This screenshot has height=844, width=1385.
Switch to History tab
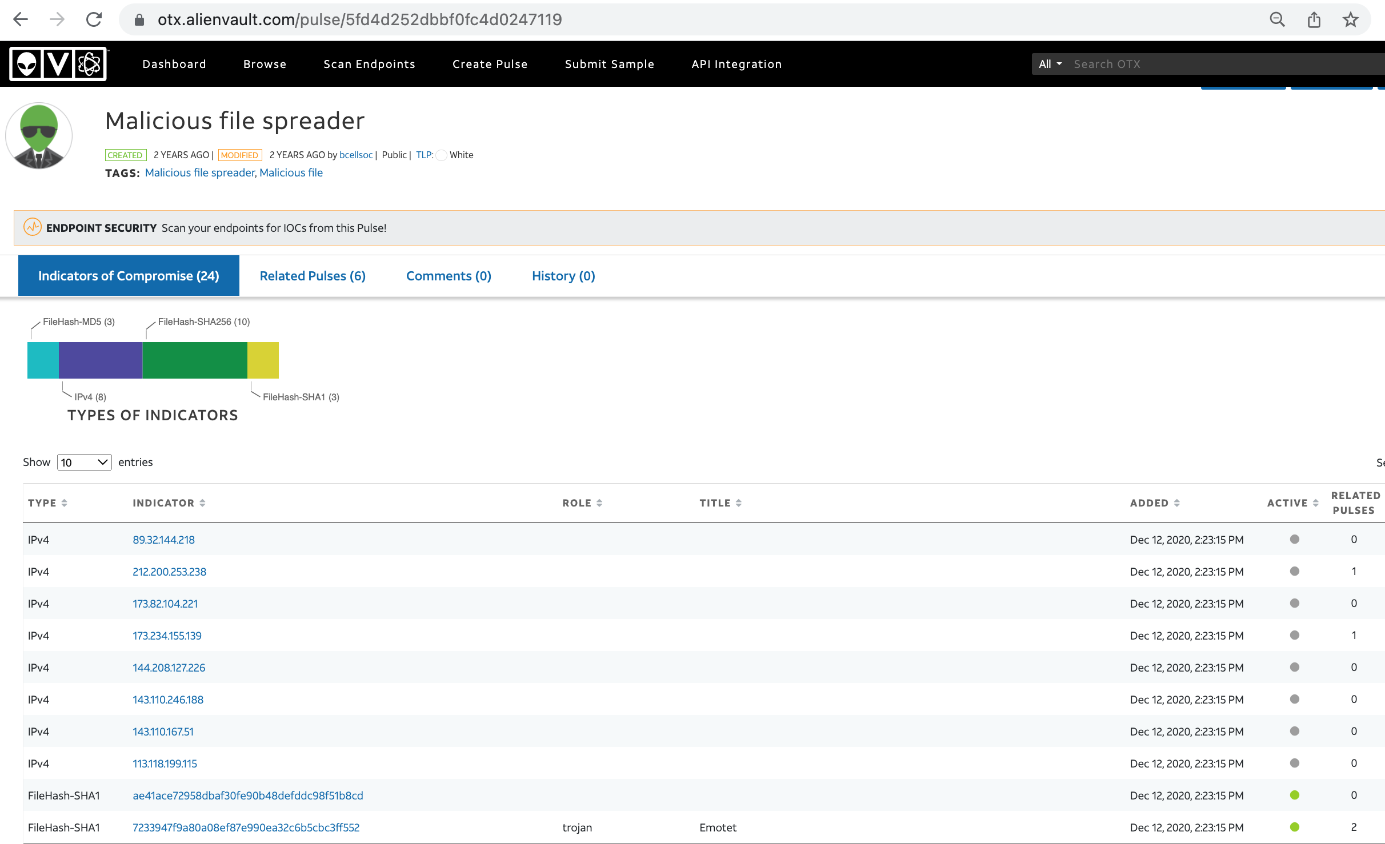(x=563, y=276)
